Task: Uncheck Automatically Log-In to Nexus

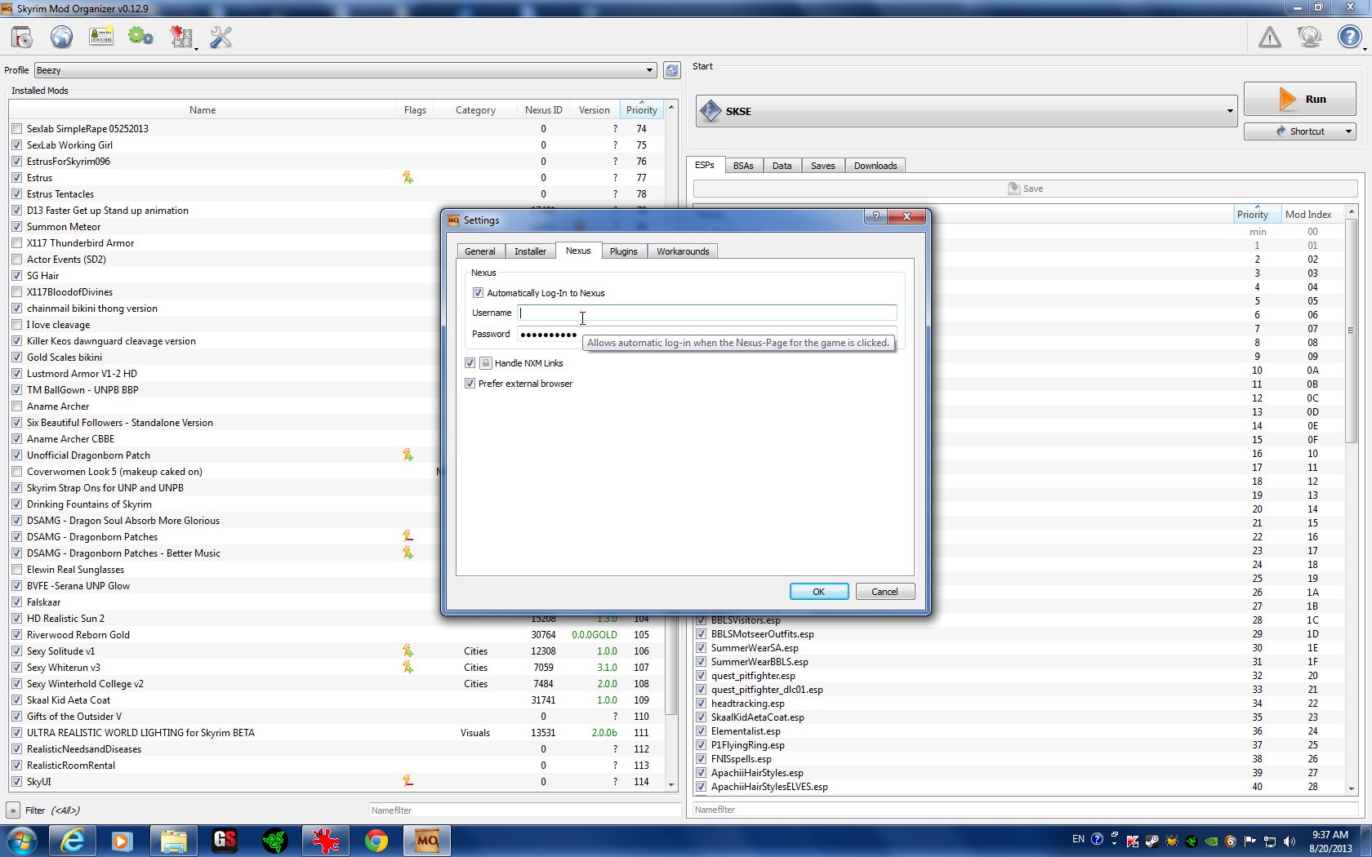Action: [478, 293]
